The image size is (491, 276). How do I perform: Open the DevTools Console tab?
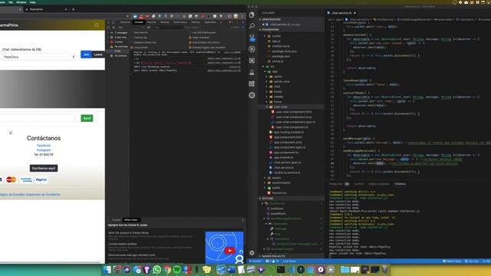[x=138, y=22]
